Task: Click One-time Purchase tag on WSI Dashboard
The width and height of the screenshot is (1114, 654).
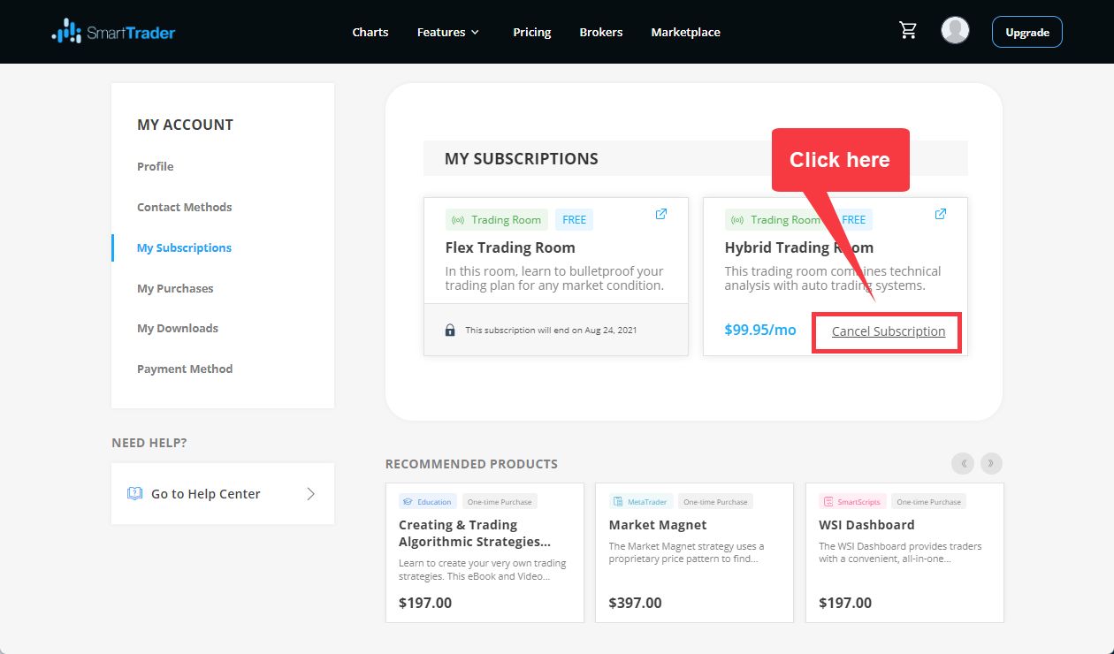Action: 928,501
